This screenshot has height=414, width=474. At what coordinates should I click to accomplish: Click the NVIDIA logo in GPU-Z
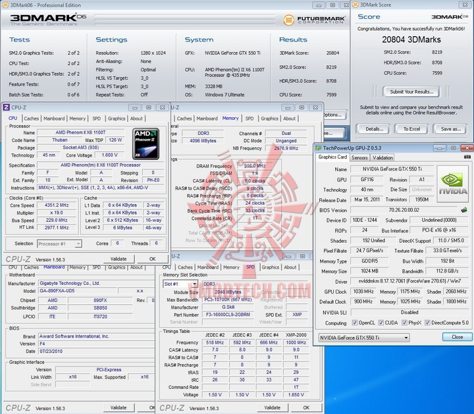coord(452,184)
